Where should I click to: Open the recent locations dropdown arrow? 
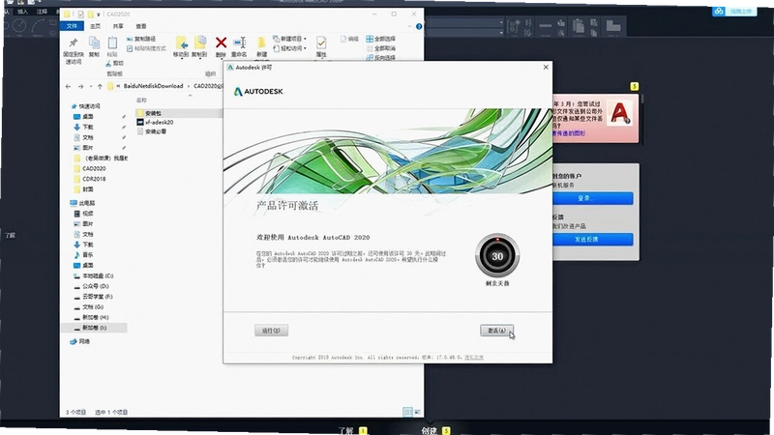(91, 86)
